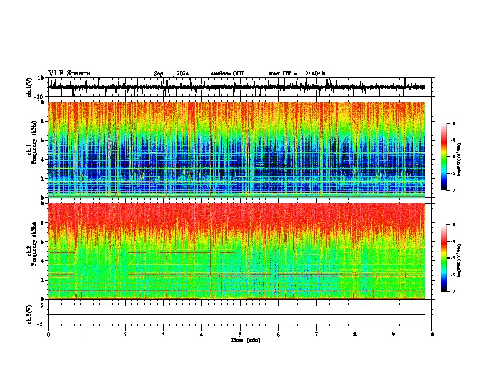The image size is (486, 375).
Task: Click the '-7' tick on ch.2 color scale
Action: pos(452,291)
